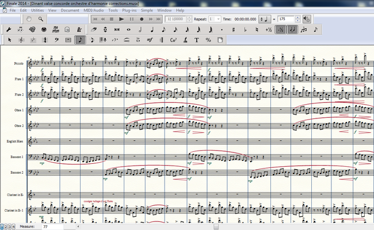Toggle the tie button
This screenshot has height=230, width=374.
pyautogui.click(x=292, y=29)
